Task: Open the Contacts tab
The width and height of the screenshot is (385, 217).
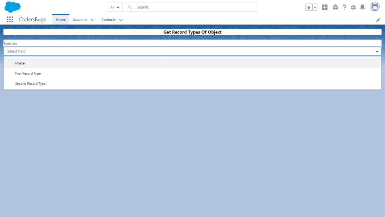Action: coord(108,20)
